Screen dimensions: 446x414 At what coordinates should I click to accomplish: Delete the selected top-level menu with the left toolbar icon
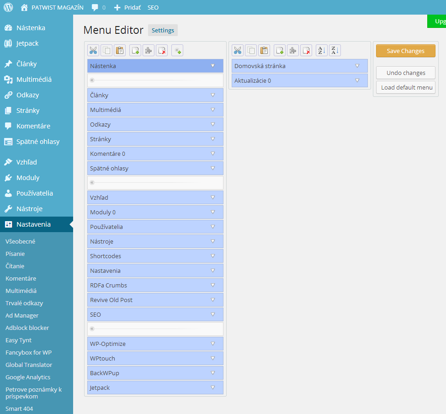(x=162, y=51)
